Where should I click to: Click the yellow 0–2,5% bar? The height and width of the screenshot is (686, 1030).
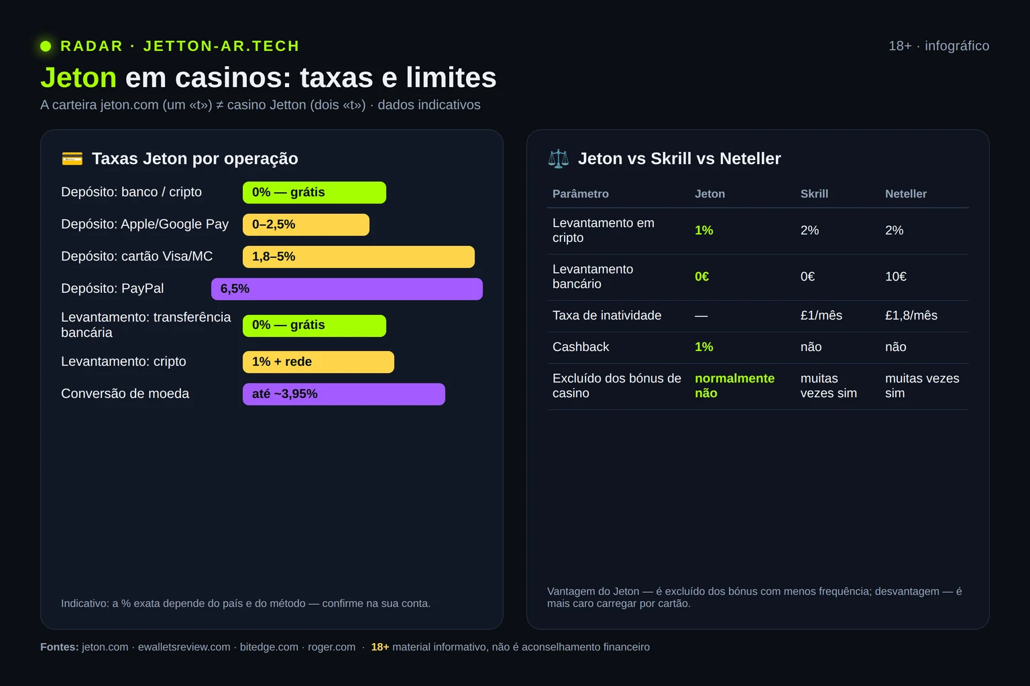[x=306, y=224]
